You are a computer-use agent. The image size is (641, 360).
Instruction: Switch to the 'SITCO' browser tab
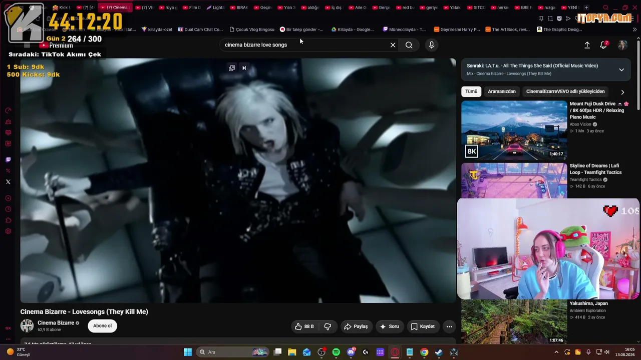[476, 7]
